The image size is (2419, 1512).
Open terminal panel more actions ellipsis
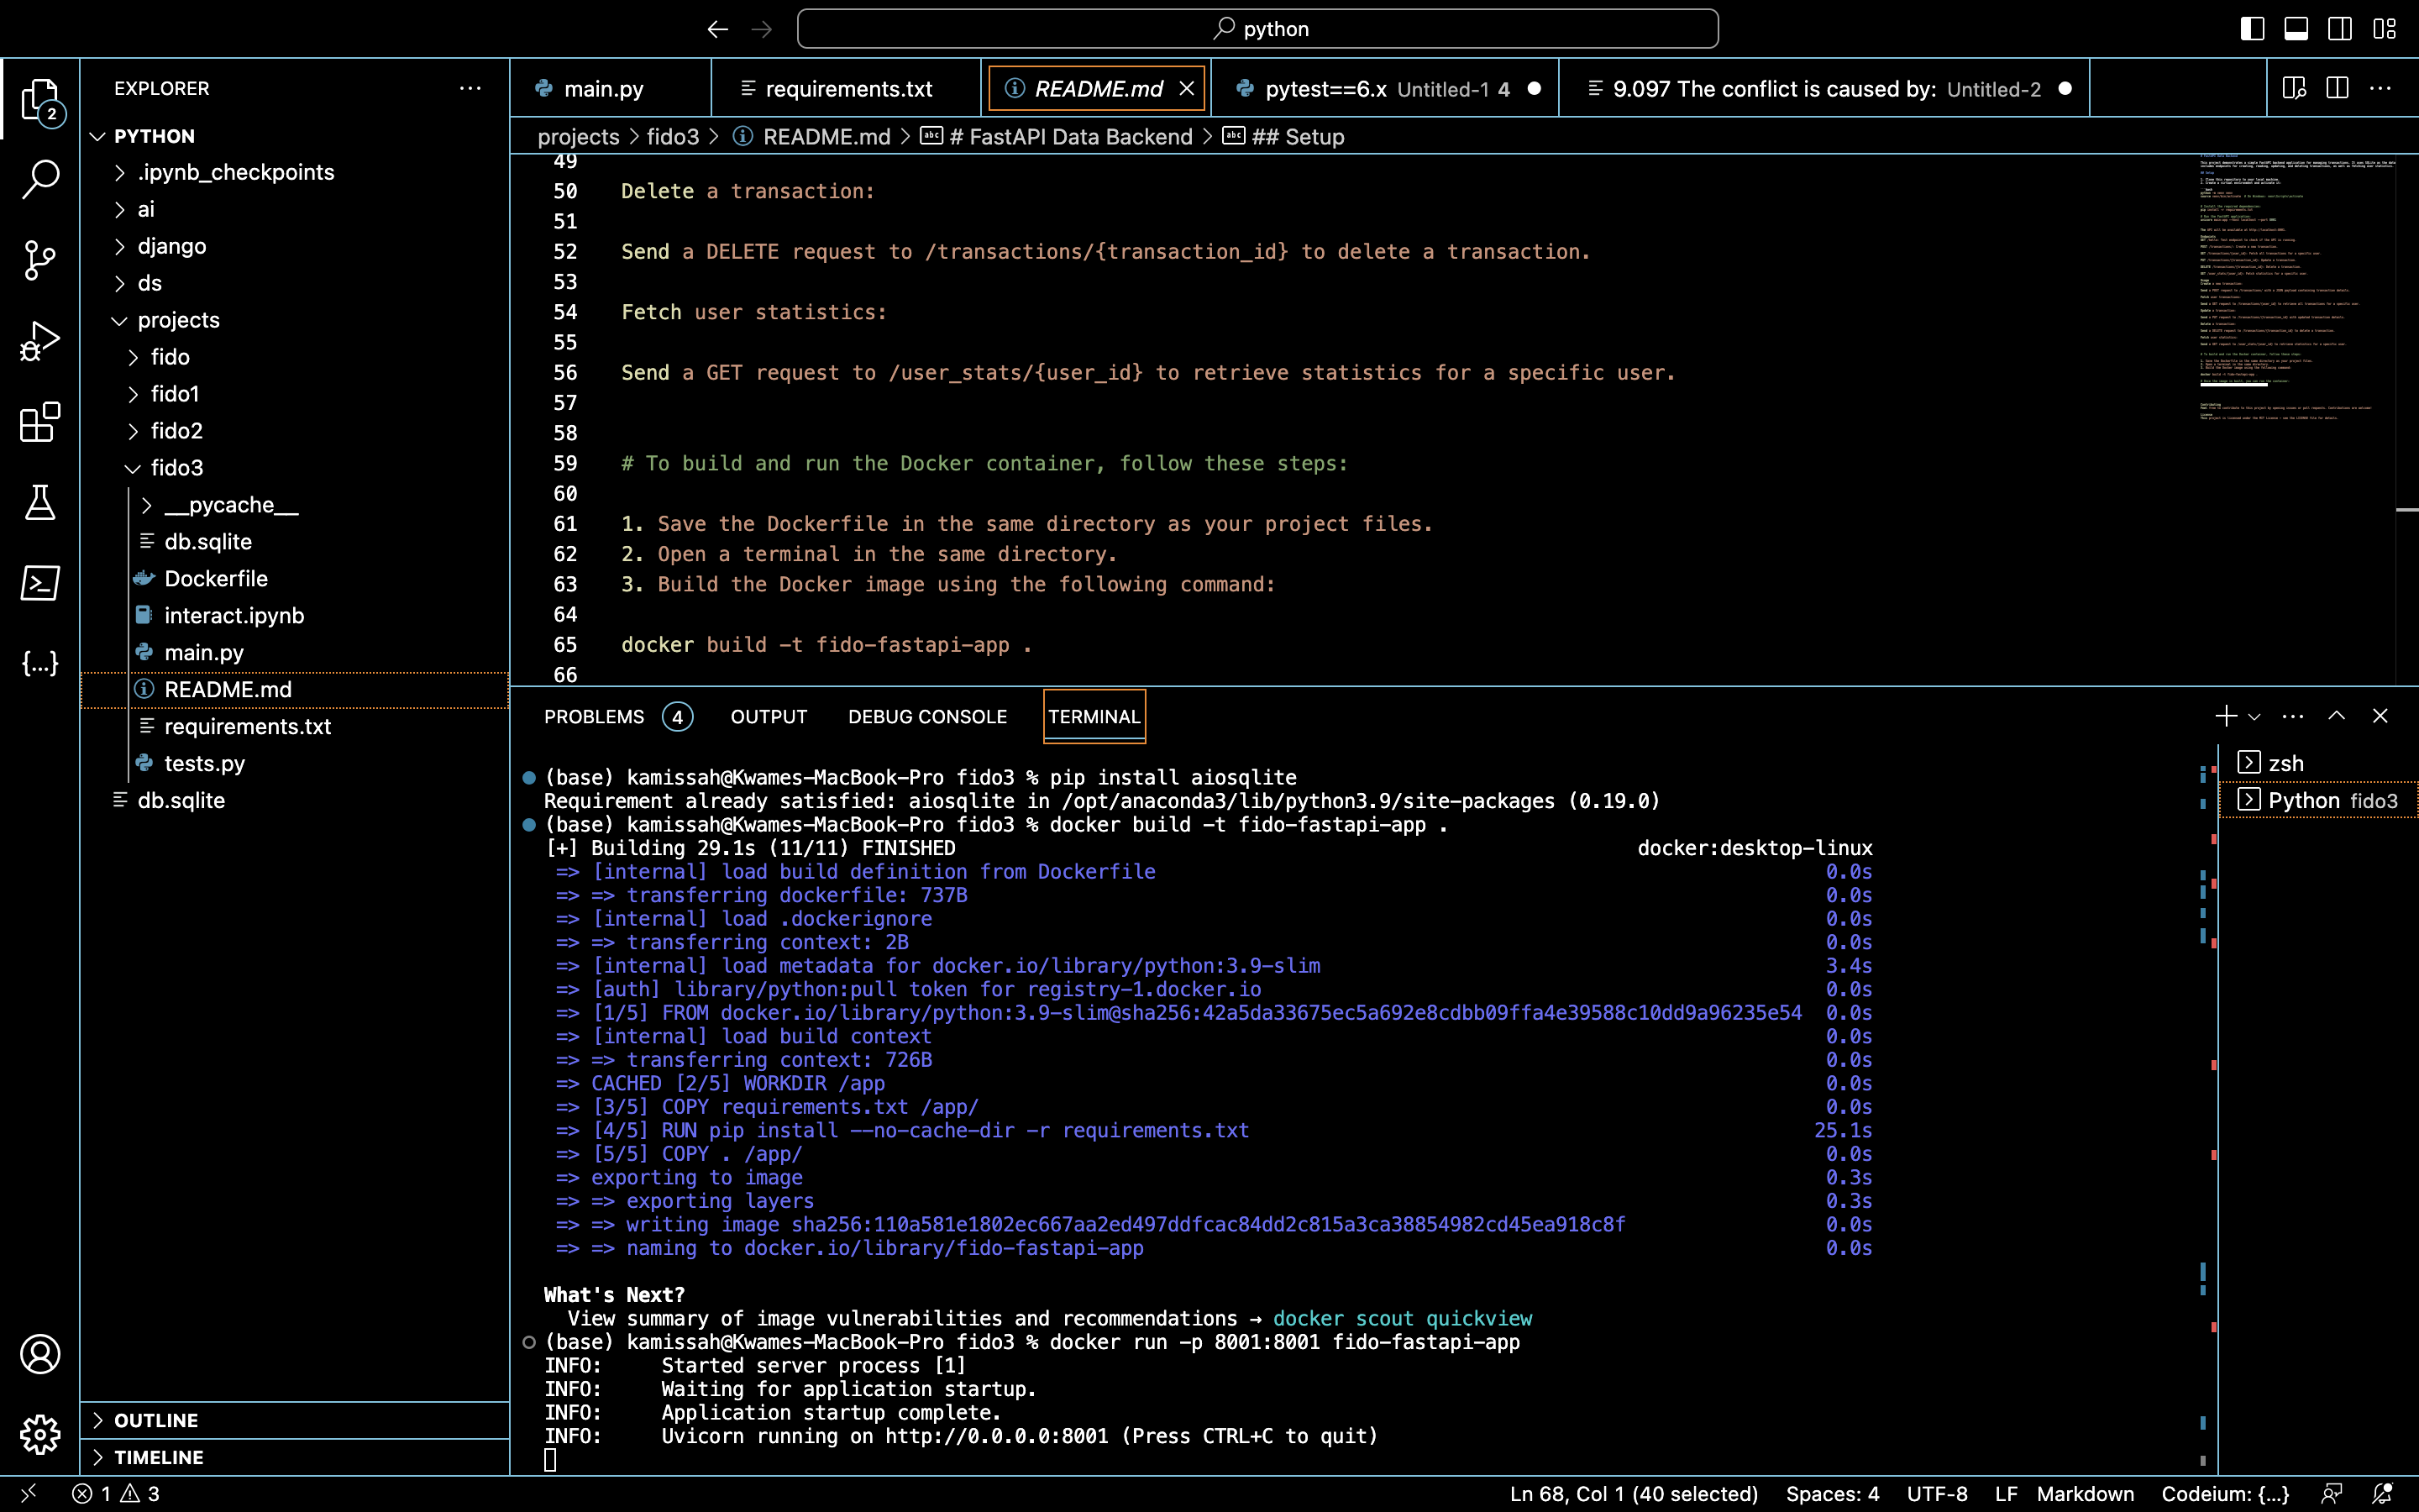coord(2293,716)
